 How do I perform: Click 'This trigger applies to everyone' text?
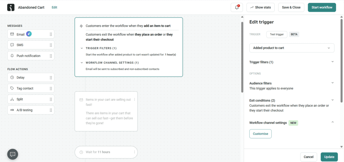[x=271, y=88]
